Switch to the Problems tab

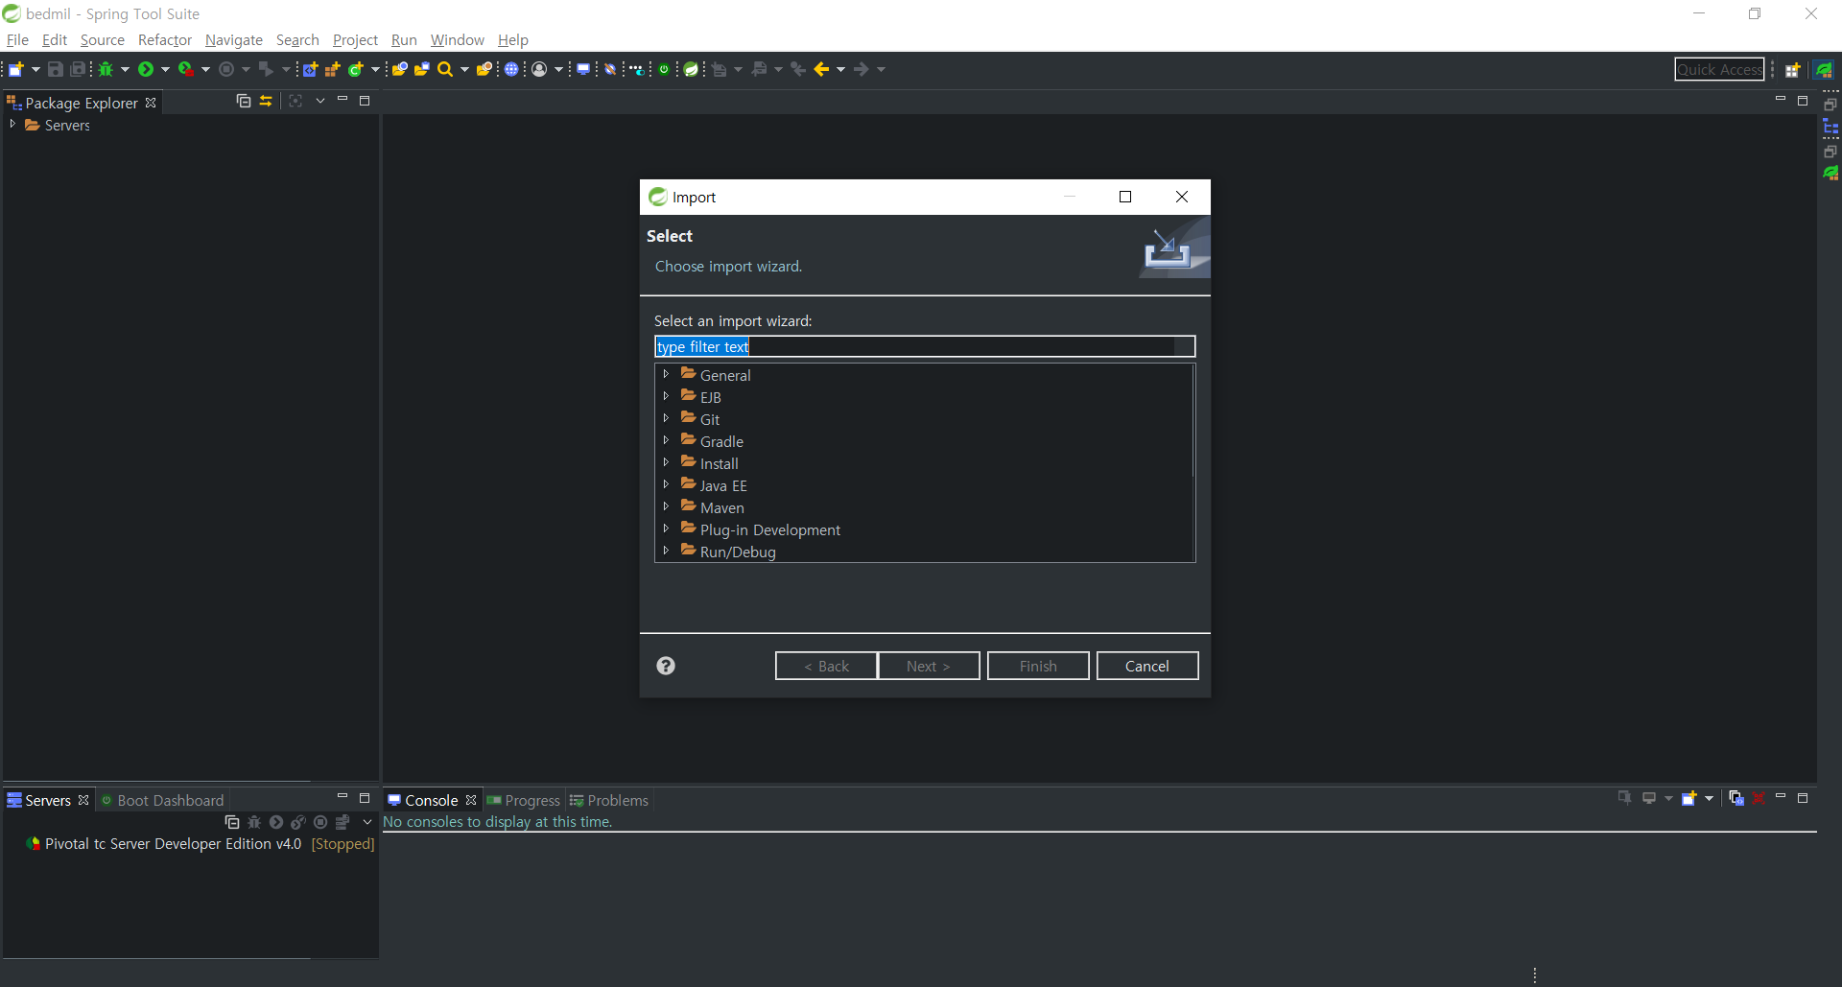(x=609, y=800)
